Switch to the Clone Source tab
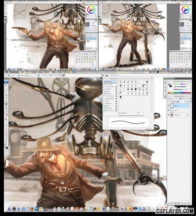Image resolution: width=196 pixels, height=216 pixels. point(114,79)
